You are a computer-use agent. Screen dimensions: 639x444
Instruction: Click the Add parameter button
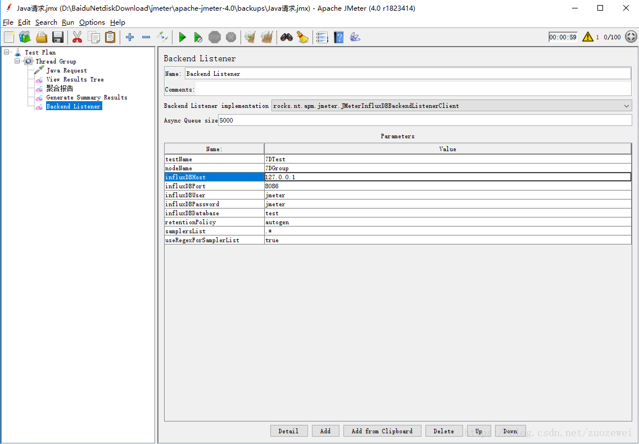click(325, 431)
